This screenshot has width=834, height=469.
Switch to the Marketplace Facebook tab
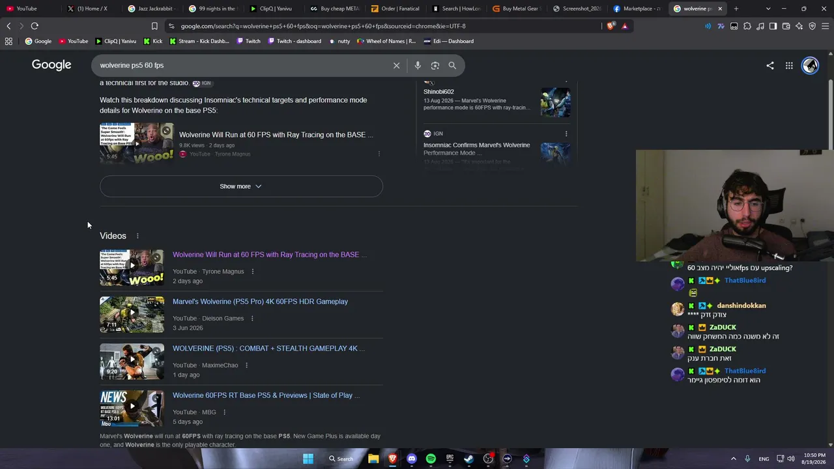click(x=639, y=8)
